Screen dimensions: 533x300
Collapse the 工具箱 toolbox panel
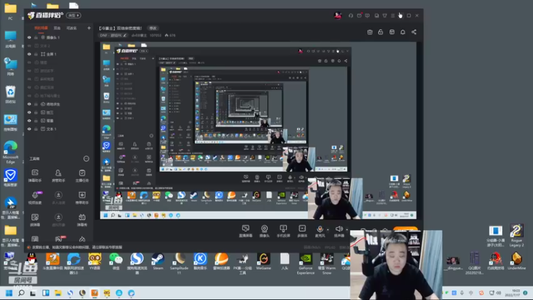[x=87, y=159]
